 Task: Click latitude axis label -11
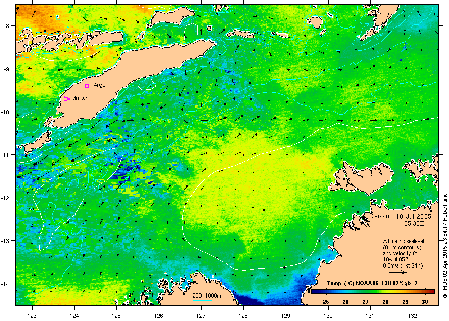(5, 154)
